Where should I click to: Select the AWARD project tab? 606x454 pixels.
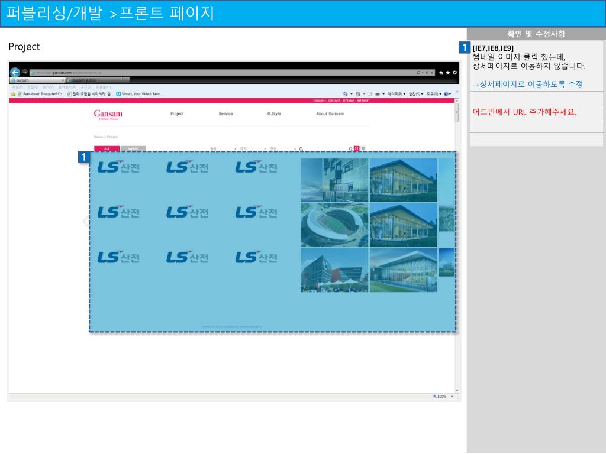(133, 148)
